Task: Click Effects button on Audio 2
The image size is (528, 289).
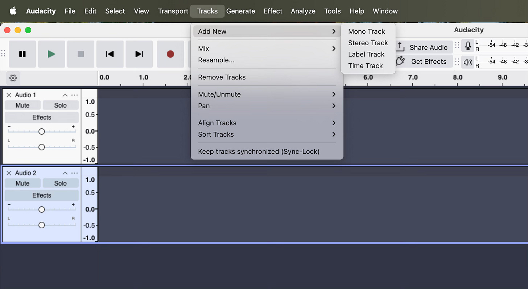Action: coord(42,195)
